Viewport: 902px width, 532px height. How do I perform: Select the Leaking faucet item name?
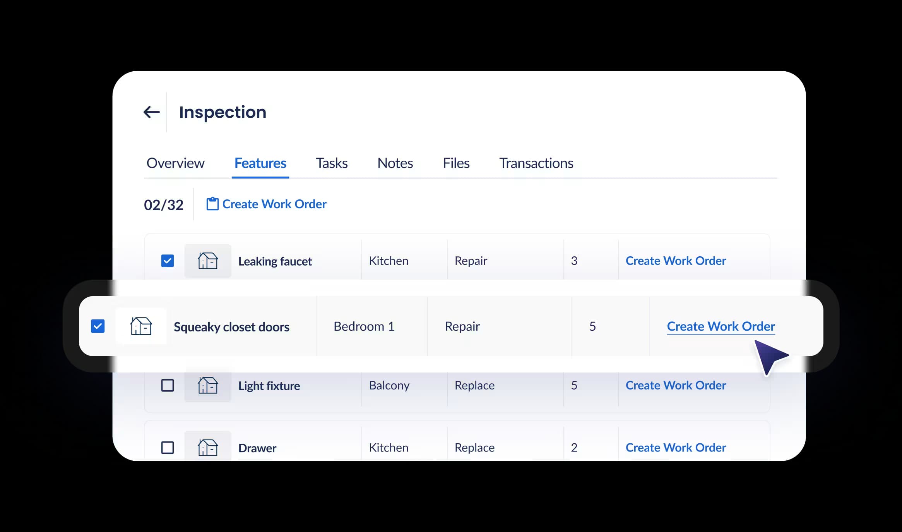coord(275,261)
